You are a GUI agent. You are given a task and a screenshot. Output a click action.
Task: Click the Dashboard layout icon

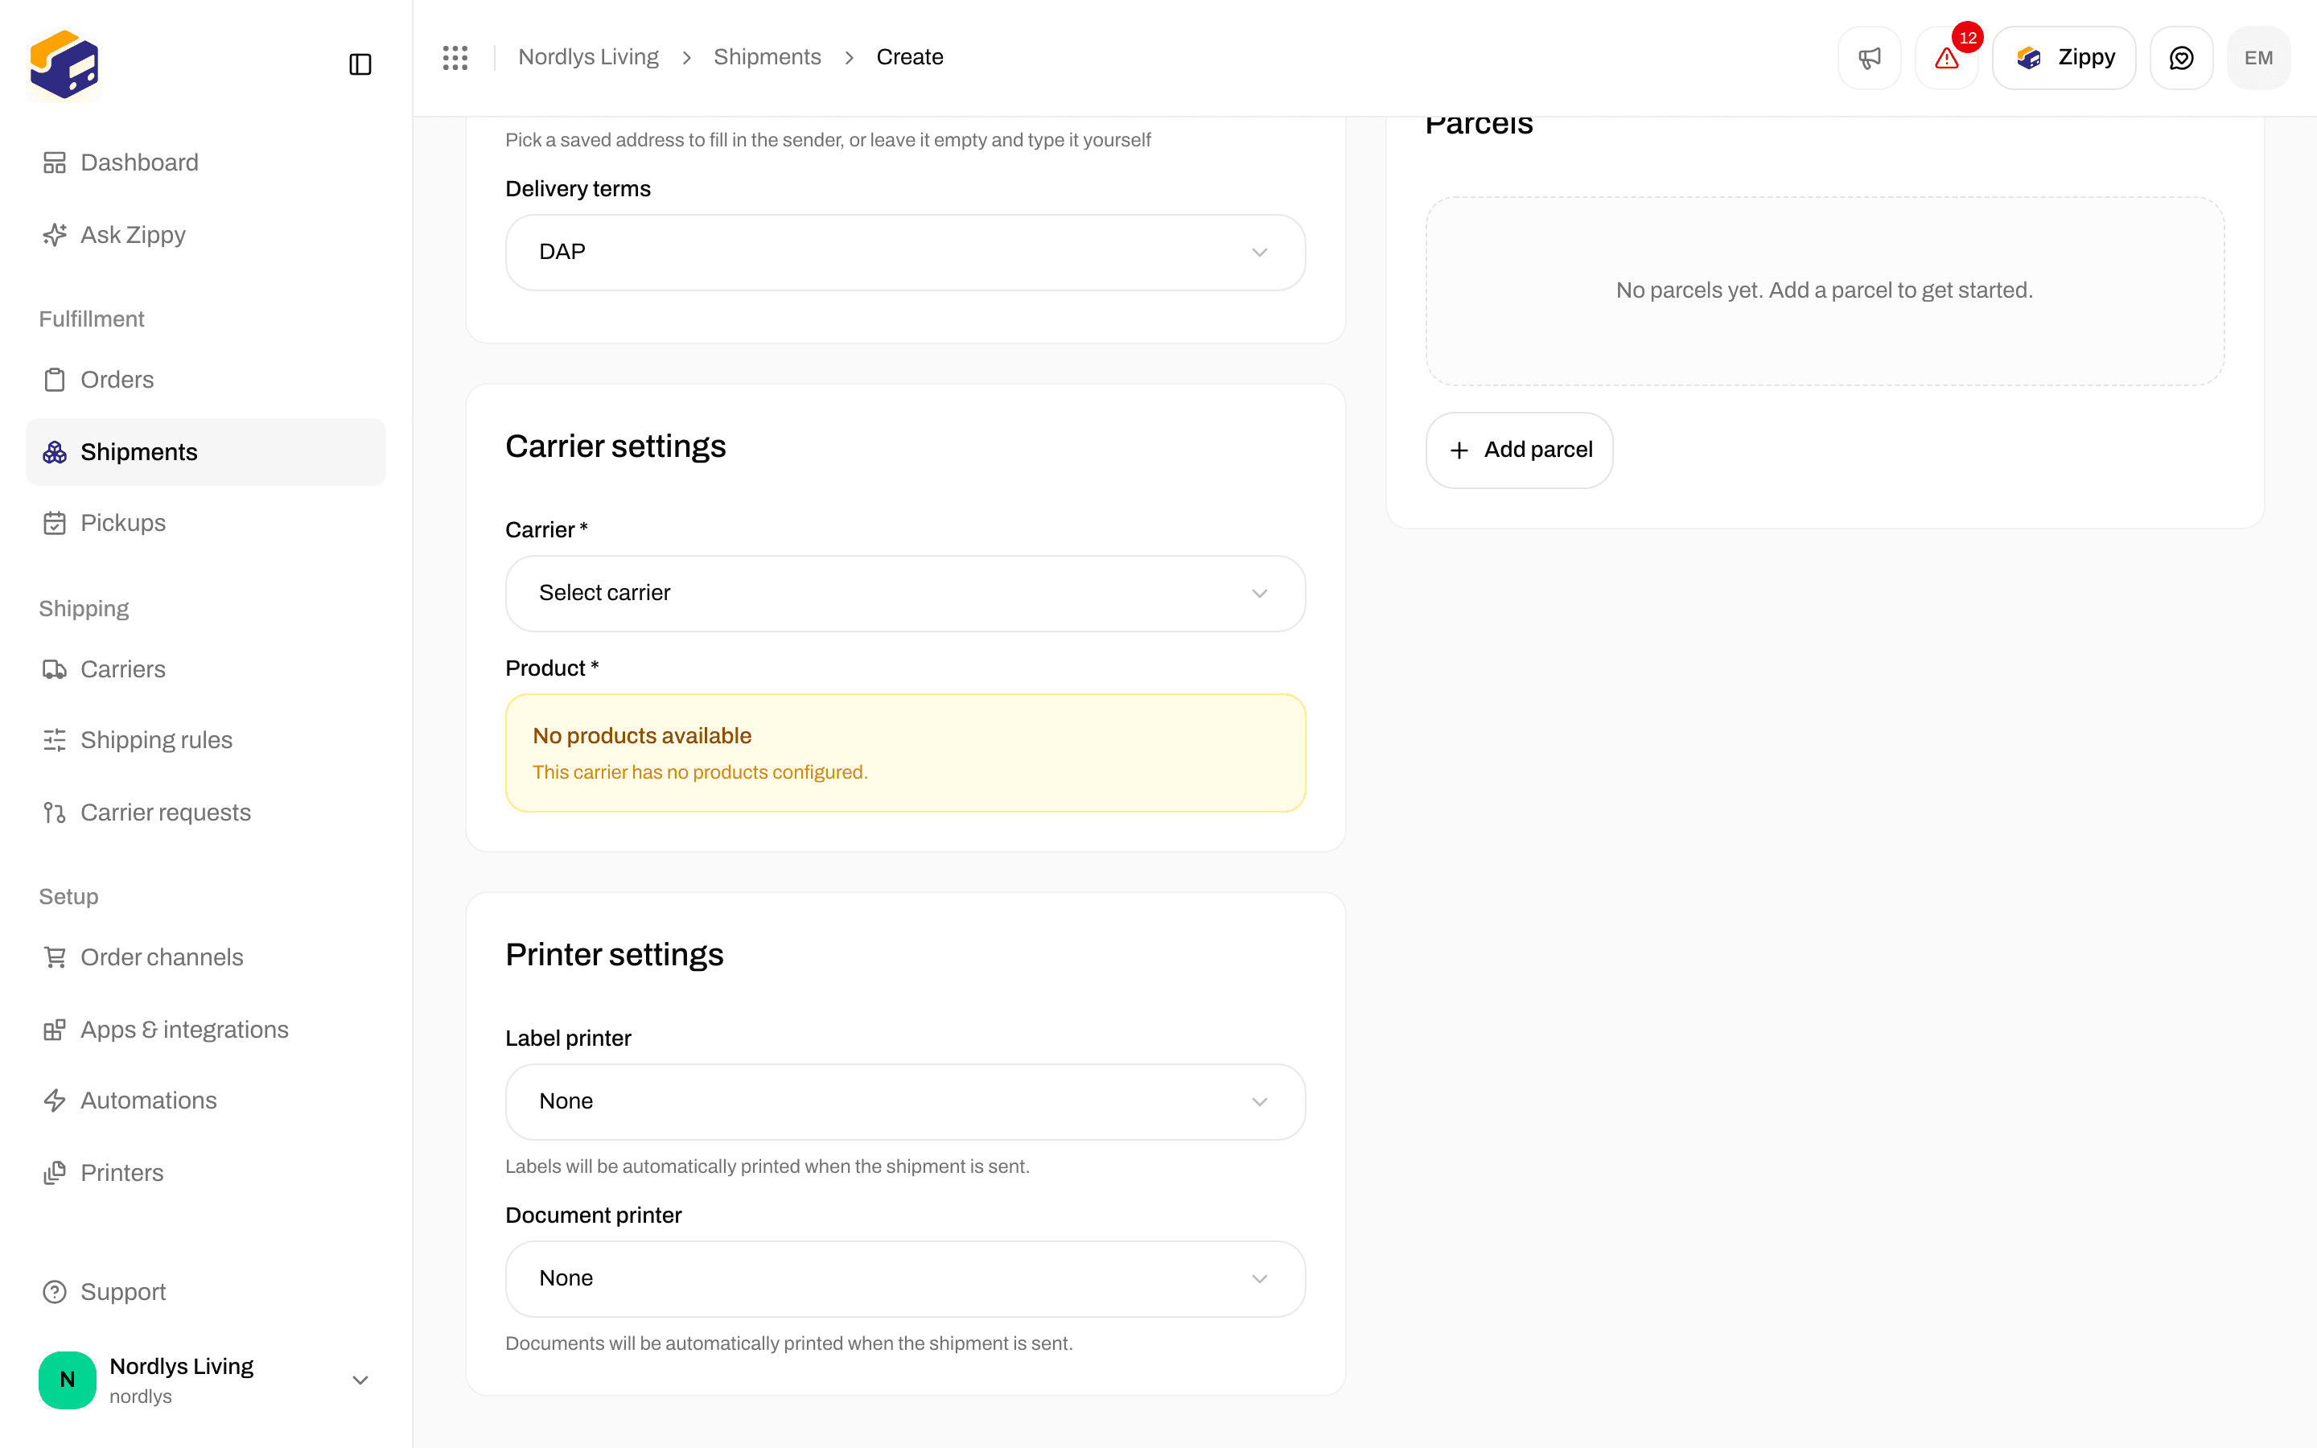(x=55, y=162)
